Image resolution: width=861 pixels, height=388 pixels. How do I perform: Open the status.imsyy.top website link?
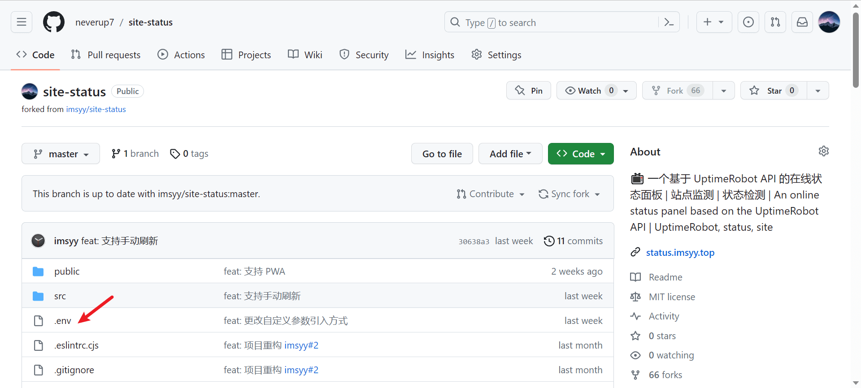680,253
